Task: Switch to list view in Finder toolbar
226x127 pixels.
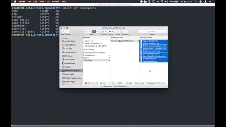Action: coord(90,31)
